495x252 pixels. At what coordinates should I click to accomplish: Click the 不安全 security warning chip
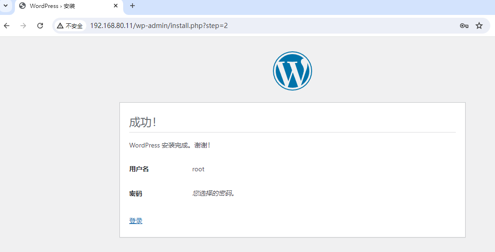click(x=70, y=26)
